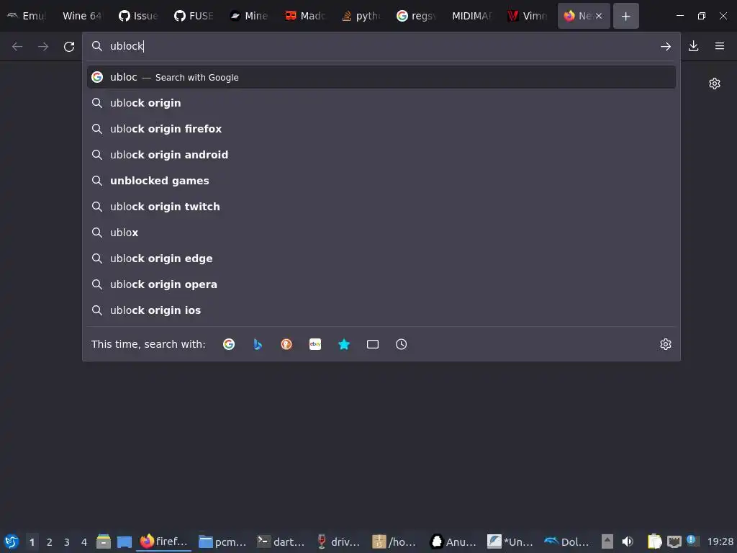This screenshot has width=737, height=553.
Task: Open the Downloads panel
Action: [693, 46]
